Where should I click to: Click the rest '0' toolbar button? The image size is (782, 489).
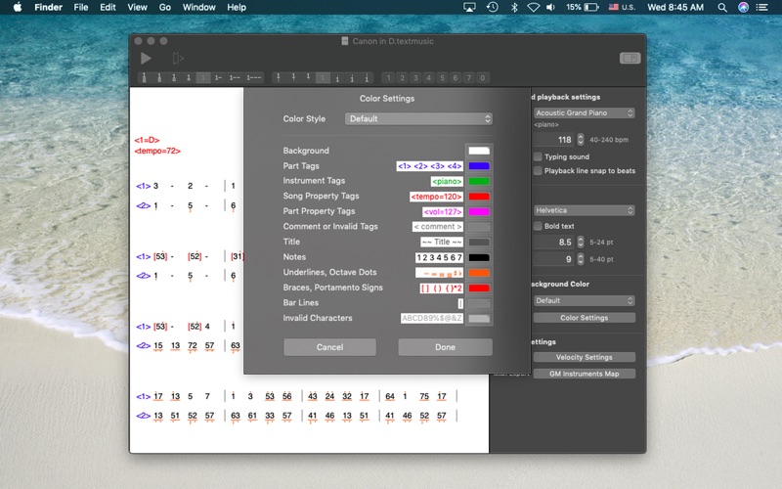click(x=482, y=78)
